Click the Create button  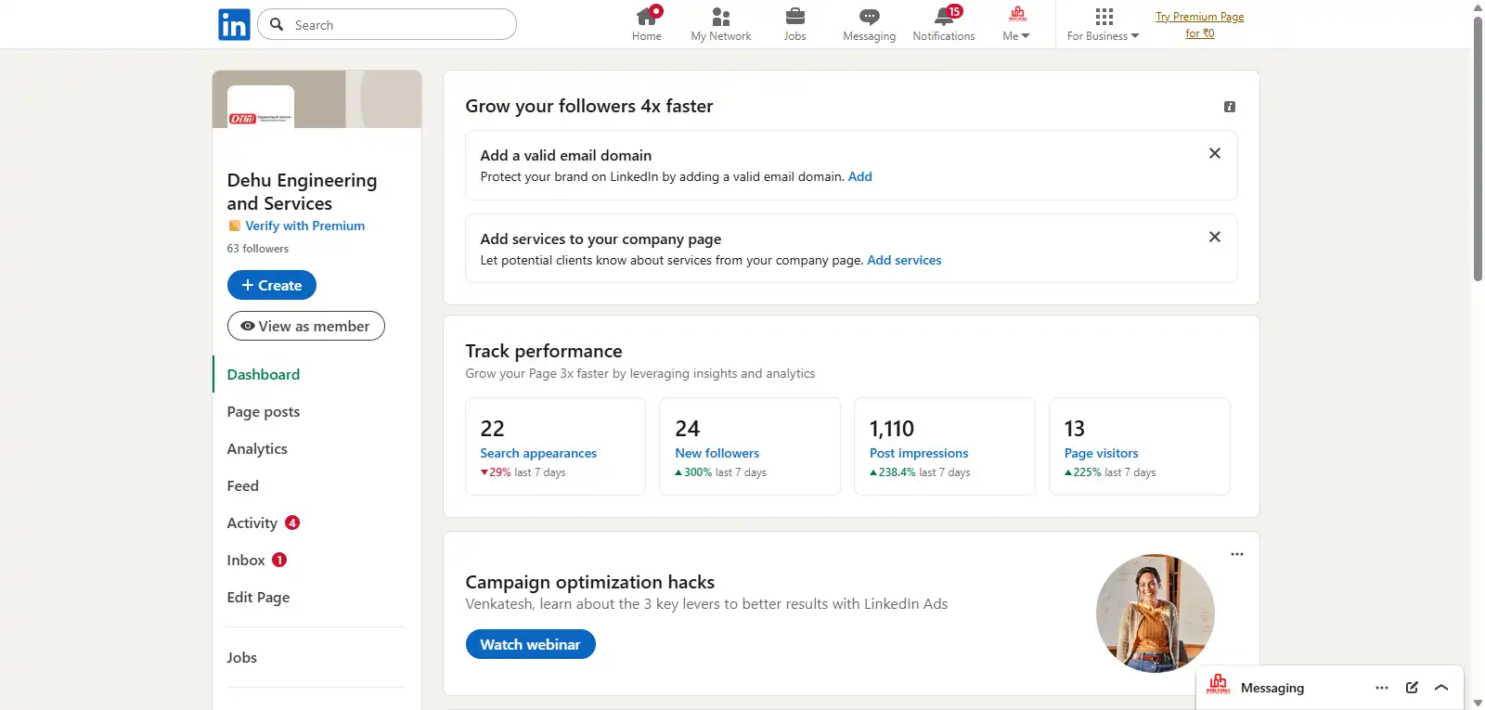click(x=272, y=285)
